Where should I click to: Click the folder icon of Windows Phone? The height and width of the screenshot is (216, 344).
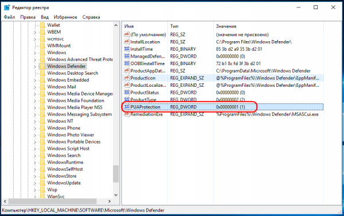(x=42, y=127)
